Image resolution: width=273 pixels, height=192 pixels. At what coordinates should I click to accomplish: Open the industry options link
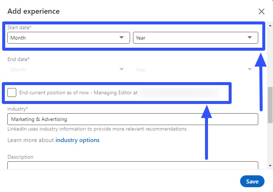[77, 140]
